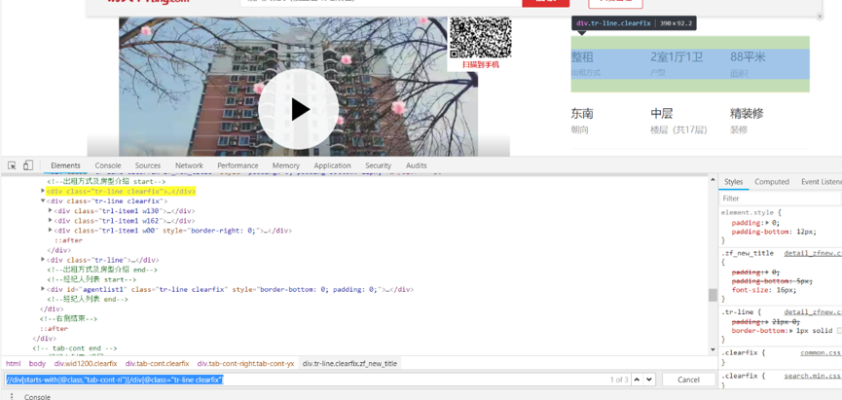This screenshot has width=842, height=400.
Task: Select breadcrumb div.tab-cont.clearfix
Action: [x=158, y=363]
